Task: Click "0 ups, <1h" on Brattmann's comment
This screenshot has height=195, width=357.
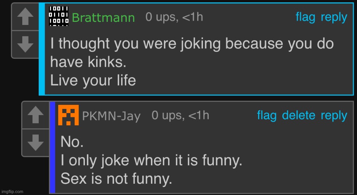Action: [x=174, y=17]
